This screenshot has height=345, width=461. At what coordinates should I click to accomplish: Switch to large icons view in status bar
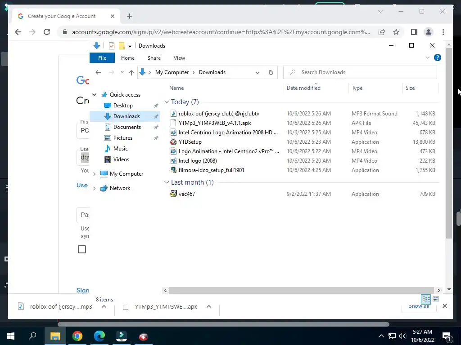[436, 299]
